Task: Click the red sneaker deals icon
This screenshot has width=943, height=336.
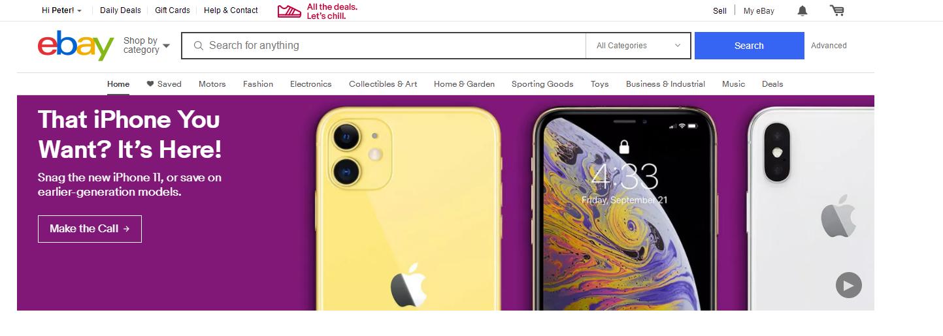Action: coord(290,10)
